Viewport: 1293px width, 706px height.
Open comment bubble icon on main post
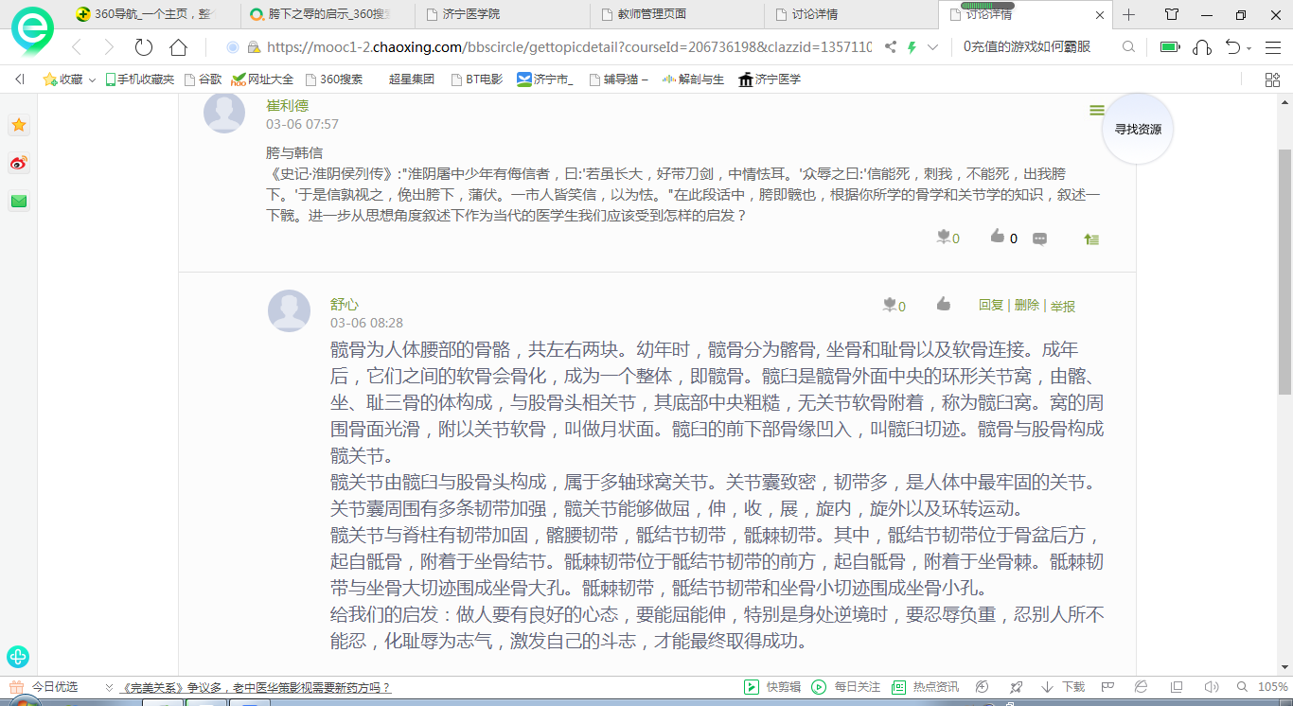(x=1039, y=238)
